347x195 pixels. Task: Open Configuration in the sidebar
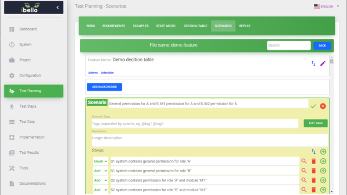34,75
